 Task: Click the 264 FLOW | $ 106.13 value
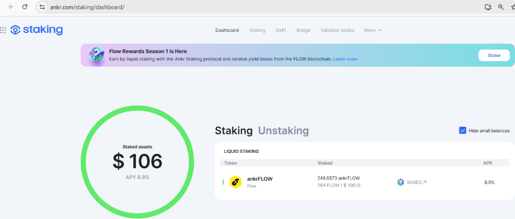point(339,185)
